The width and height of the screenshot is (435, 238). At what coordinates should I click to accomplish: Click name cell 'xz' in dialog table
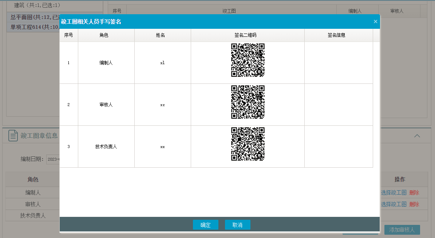tap(163, 105)
